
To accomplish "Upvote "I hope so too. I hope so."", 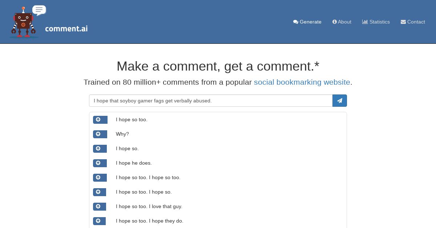I will pyautogui.click(x=100, y=192).
